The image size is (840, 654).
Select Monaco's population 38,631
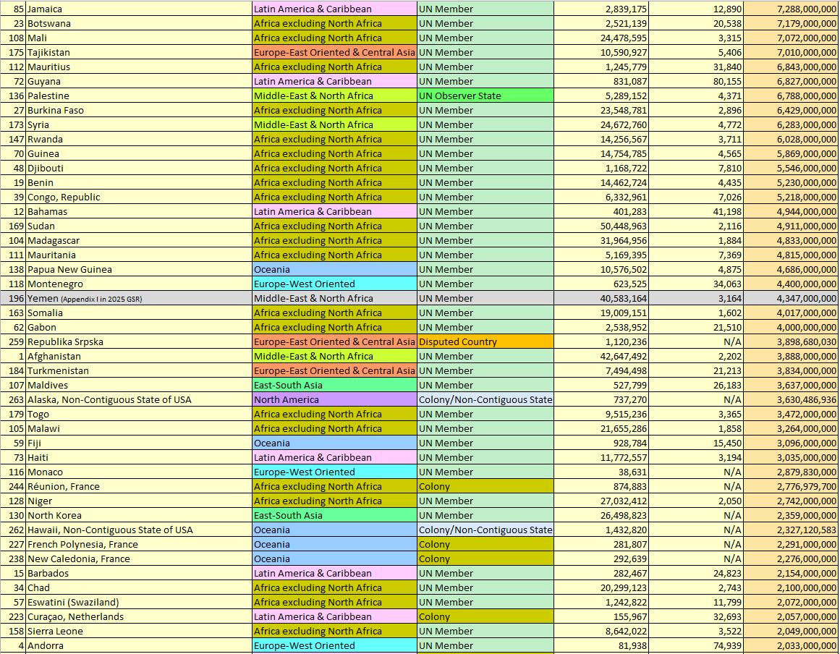pos(601,472)
